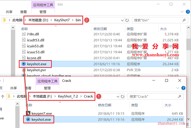The height and width of the screenshot is (128, 191).
Task: Click the icudt53.dll file icon
Action: [x=24, y=40]
